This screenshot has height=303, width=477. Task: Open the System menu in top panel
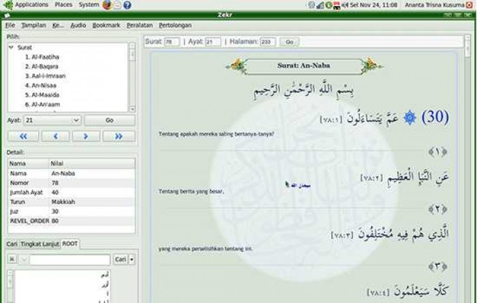pos(89,5)
